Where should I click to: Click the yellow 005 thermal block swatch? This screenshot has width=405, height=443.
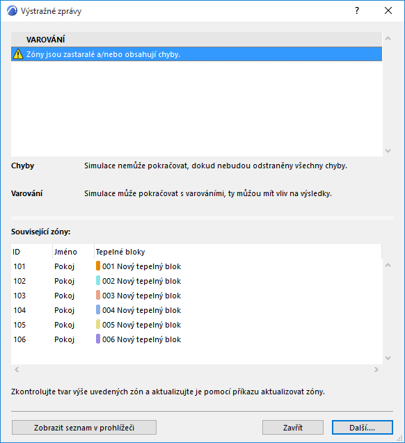98,324
